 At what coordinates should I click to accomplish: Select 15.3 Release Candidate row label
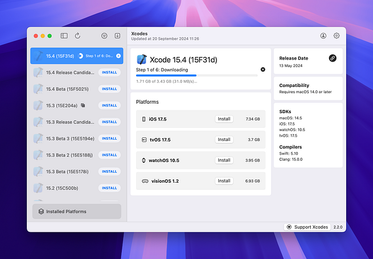[x=70, y=122]
